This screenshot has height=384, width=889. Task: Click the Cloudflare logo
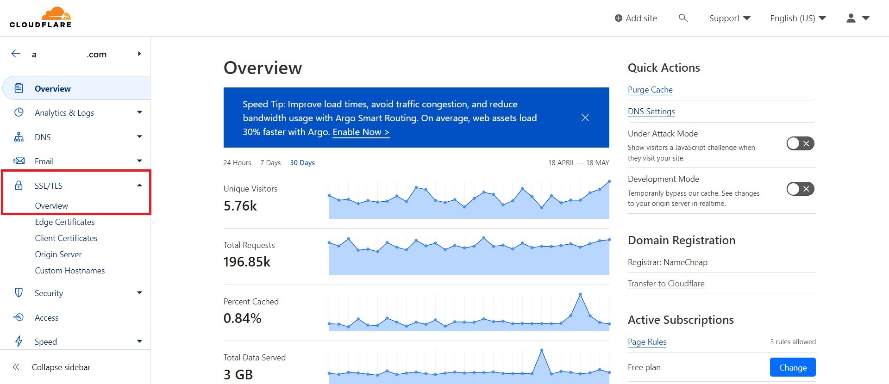[41, 18]
